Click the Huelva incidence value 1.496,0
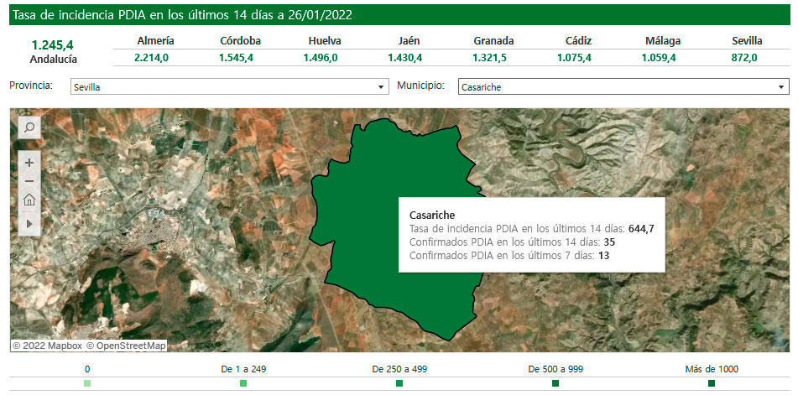Viewport: 798px width, 395px height. [x=324, y=58]
